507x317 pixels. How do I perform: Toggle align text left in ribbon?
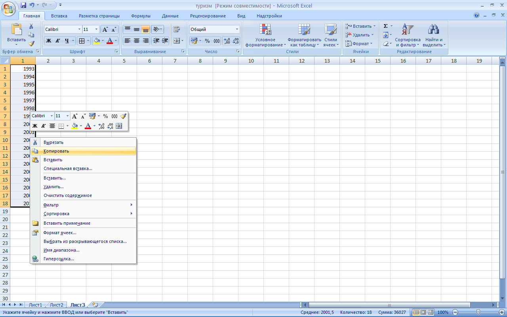(x=127, y=41)
